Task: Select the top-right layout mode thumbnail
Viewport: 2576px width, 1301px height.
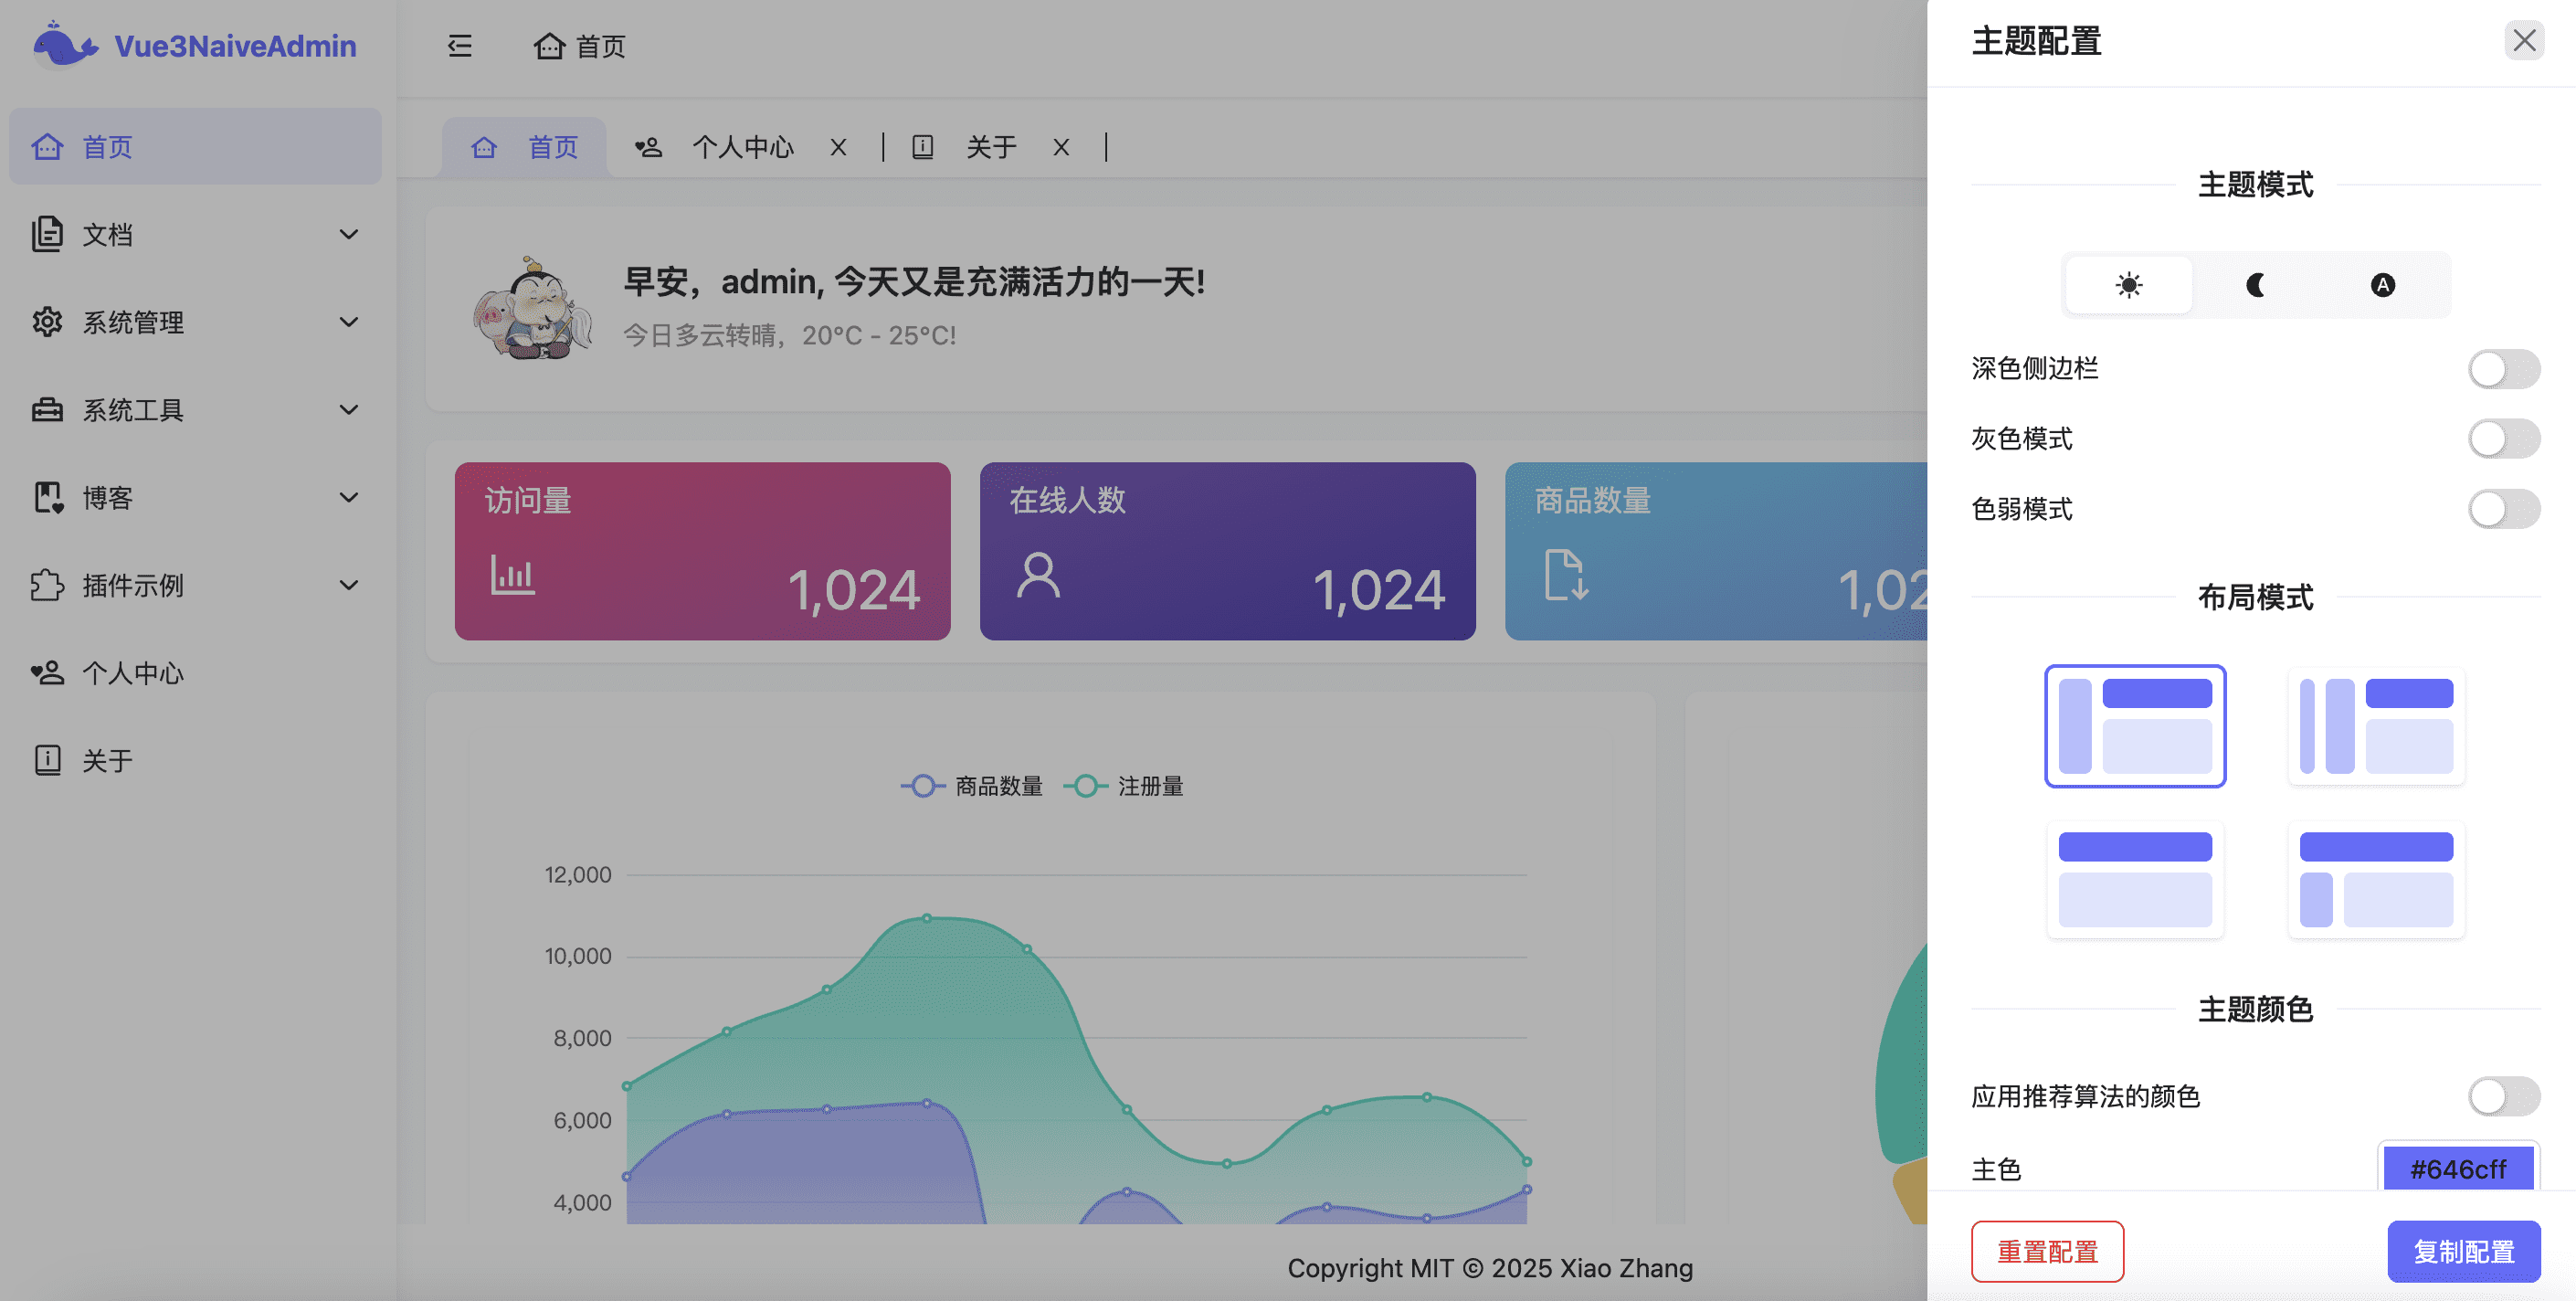Action: [2376, 726]
